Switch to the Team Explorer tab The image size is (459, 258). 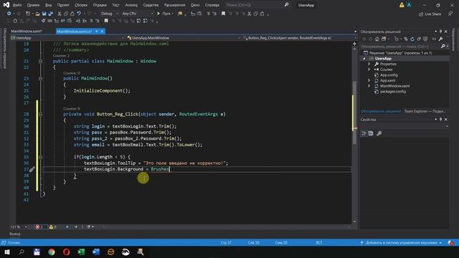(x=425, y=111)
